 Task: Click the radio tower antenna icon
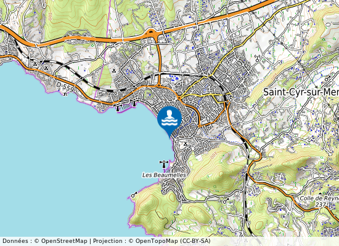tap(257, 58)
